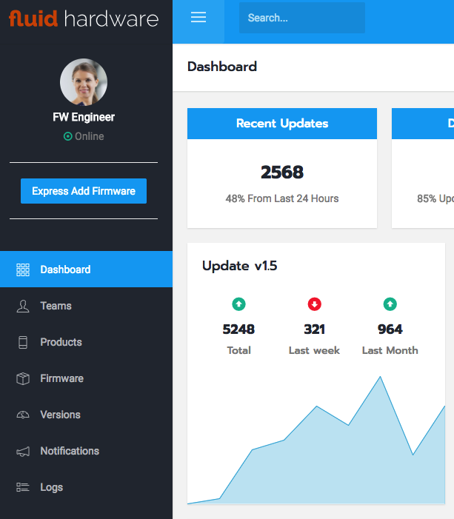The image size is (454, 519).
Task: Click the Teams person icon
Action: [23, 306]
